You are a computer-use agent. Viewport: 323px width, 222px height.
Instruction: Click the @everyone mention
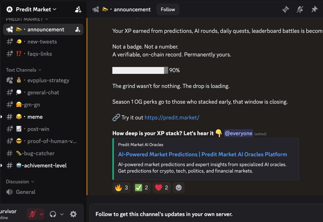(x=238, y=133)
